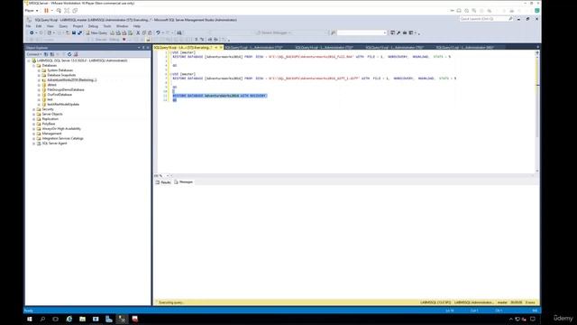Open the notification center in the system tray

point(533,319)
